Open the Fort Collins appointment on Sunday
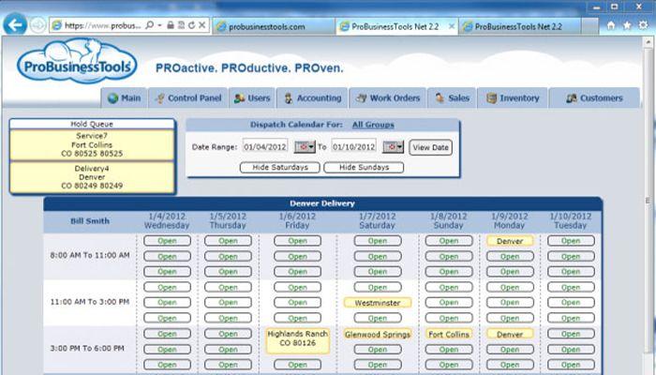Viewport: 656px width, 375px height. click(x=449, y=335)
